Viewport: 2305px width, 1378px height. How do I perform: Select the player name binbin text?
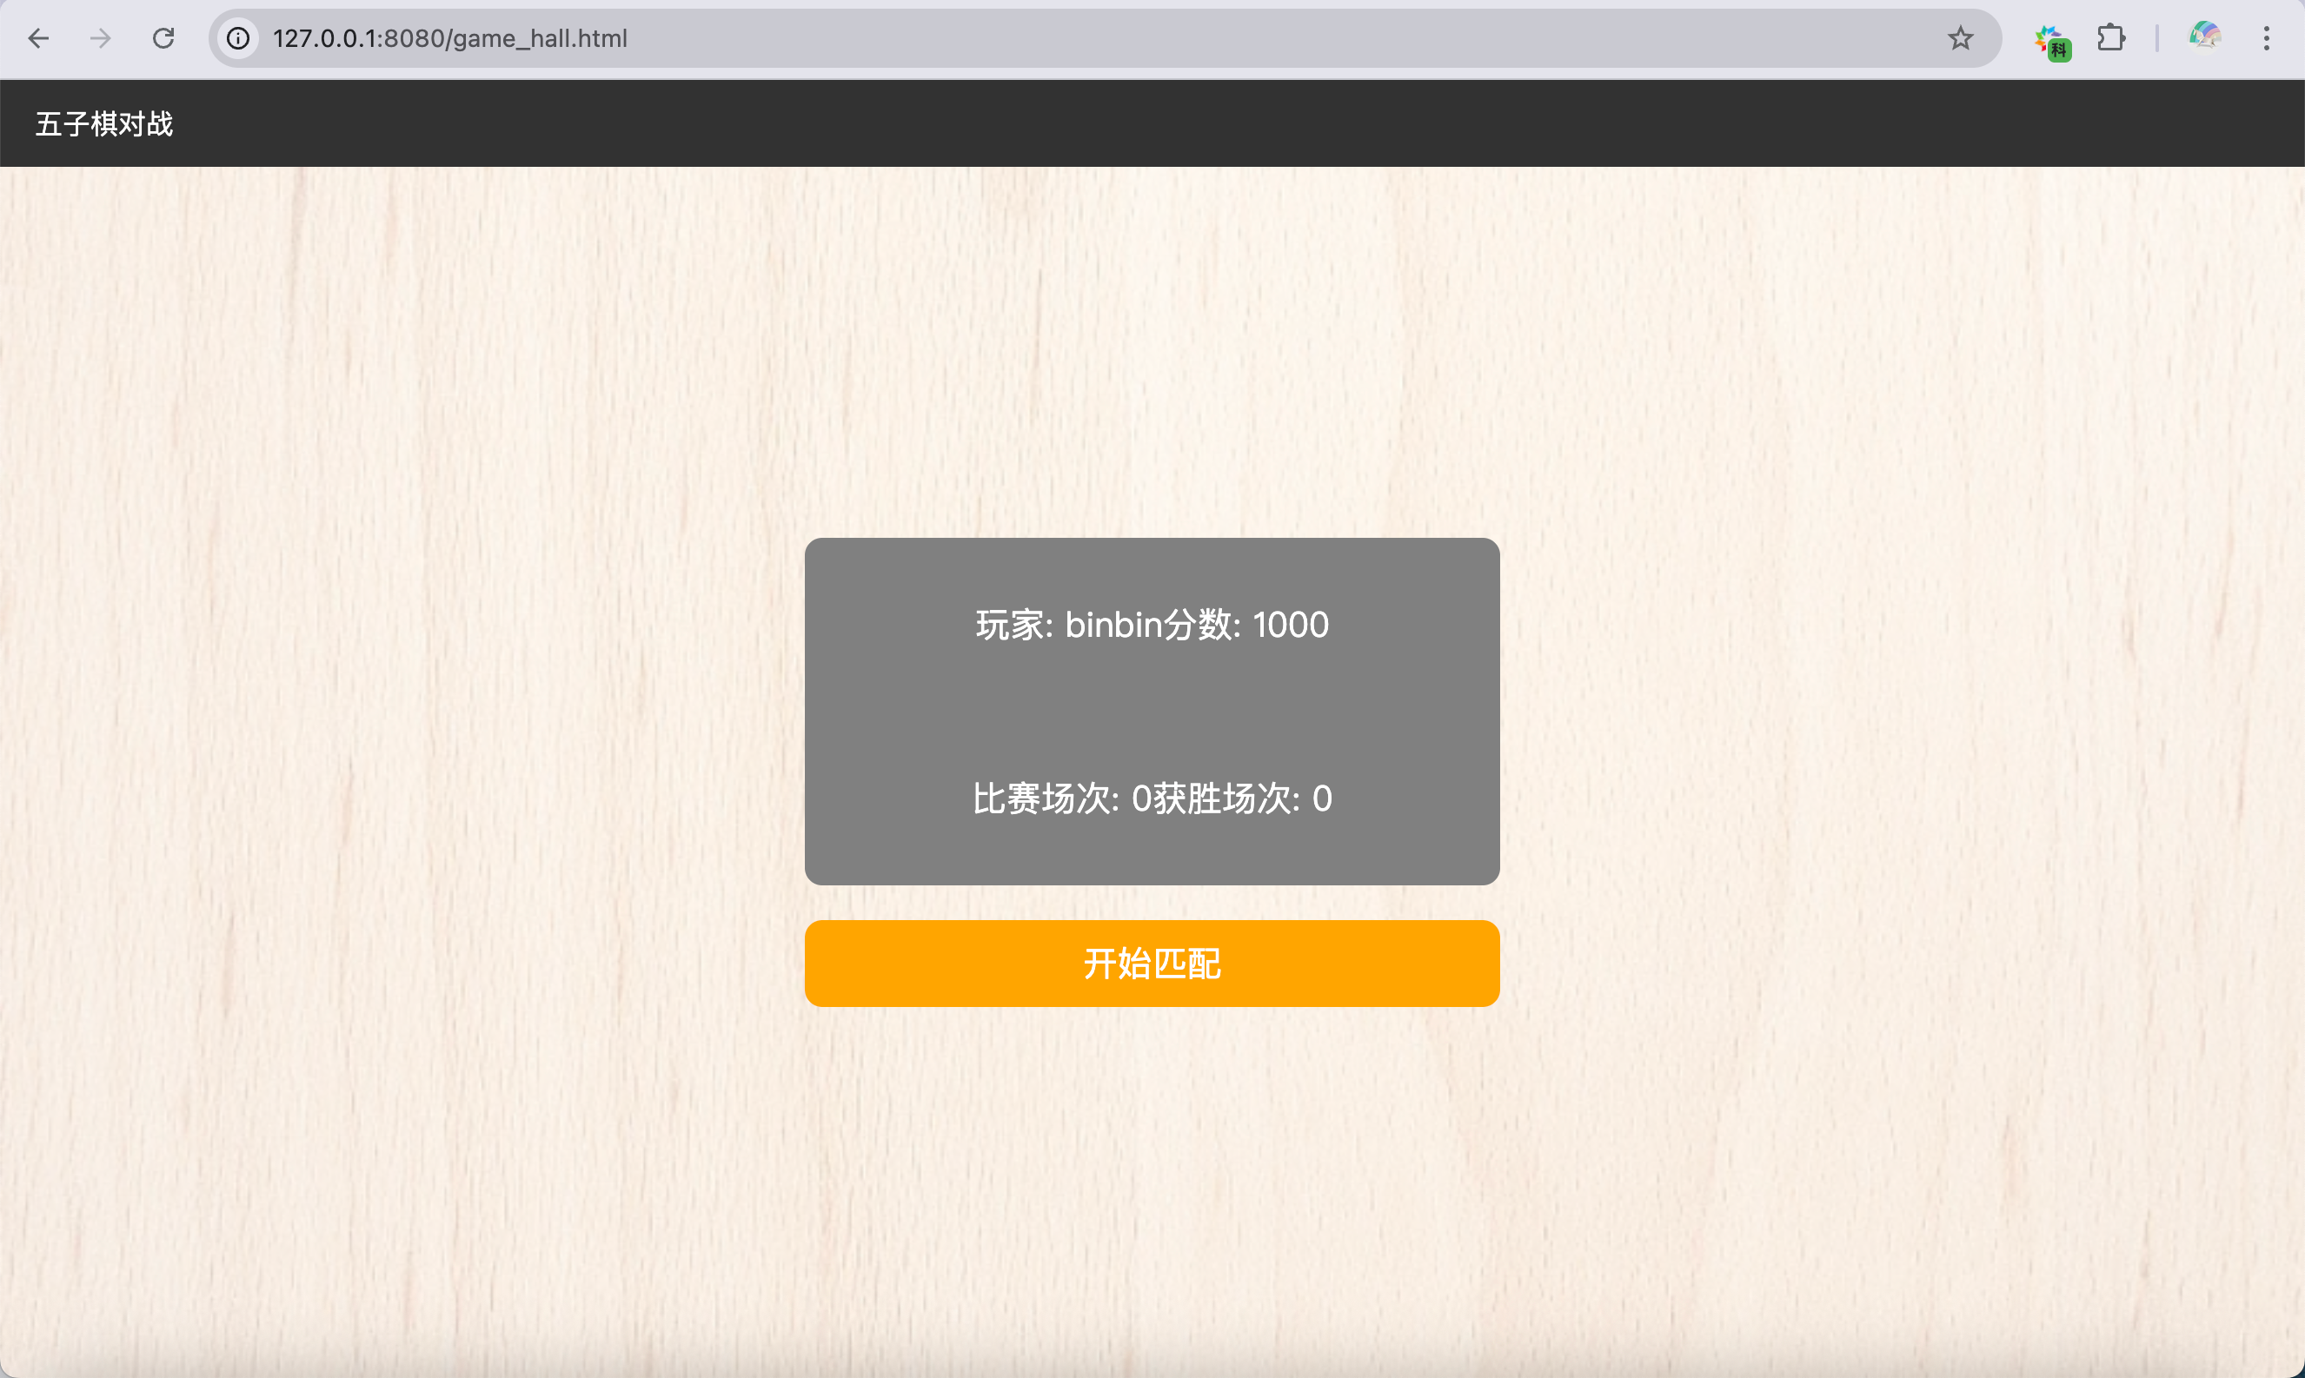[1113, 625]
